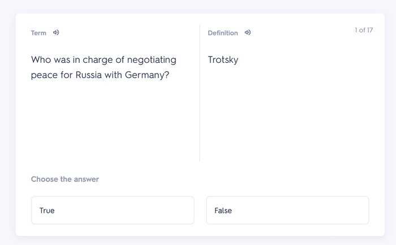The width and height of the screenshot is (396, 245).
Task: Select the True answer option
Action: (113, 210)
